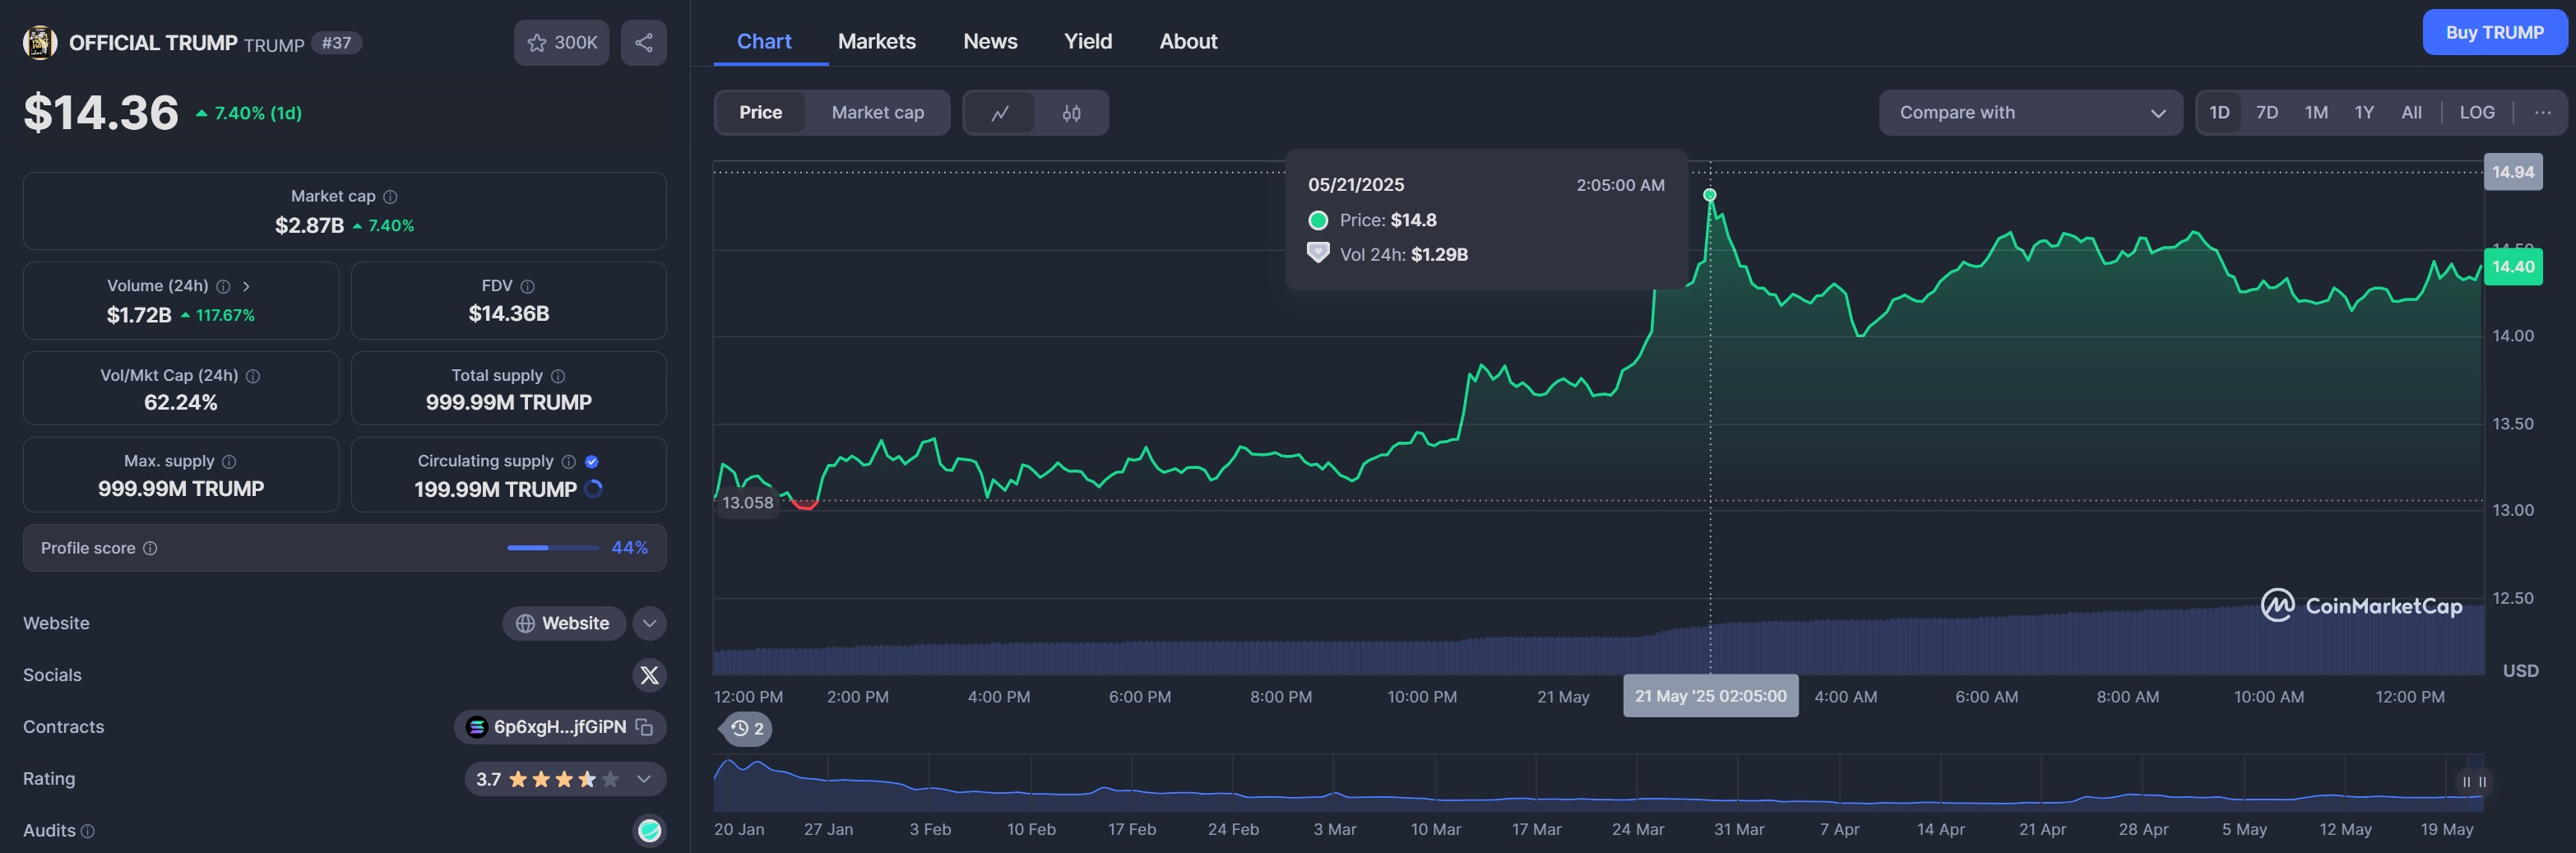Open the News tab
This screenshot has width=2576, height=853.
(990, 41)
